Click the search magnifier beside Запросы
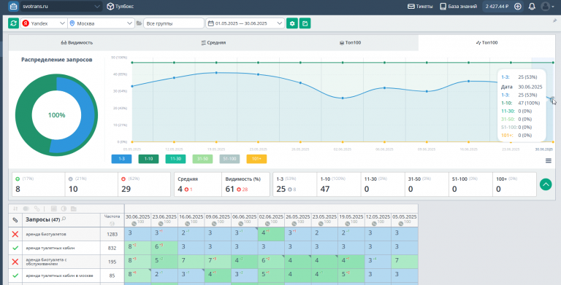Screen dimensions: 561x285 [64, 219]
